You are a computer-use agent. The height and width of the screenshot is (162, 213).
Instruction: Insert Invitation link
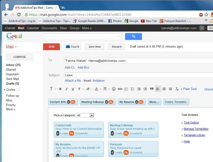[x=99, y=81]
